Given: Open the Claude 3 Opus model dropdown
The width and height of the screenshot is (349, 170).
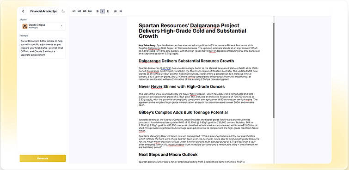Looking at the screenshot, I should (x=43, y=26).
